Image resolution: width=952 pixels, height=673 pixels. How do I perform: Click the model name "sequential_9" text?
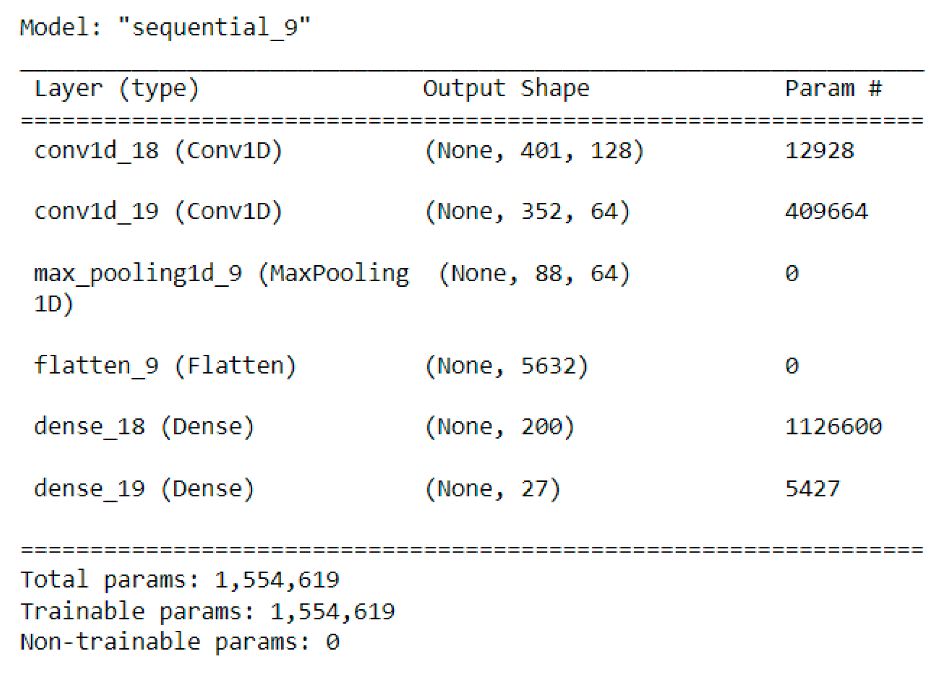click(214, 27)
